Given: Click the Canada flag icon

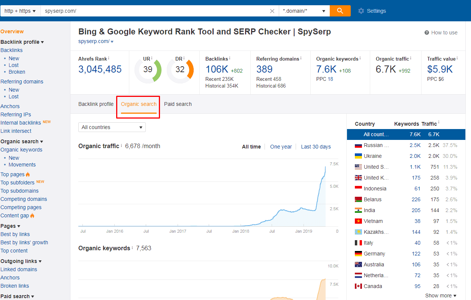Looking at the screenshot, I should [x=358, y=286].
